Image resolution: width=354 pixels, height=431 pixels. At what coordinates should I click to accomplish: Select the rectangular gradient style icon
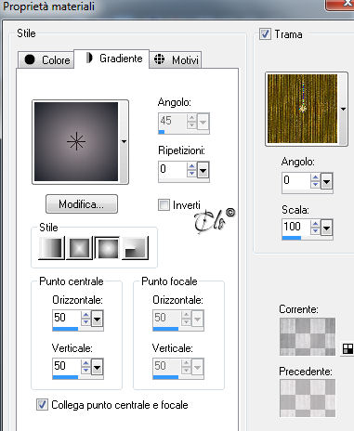[79, 248]
